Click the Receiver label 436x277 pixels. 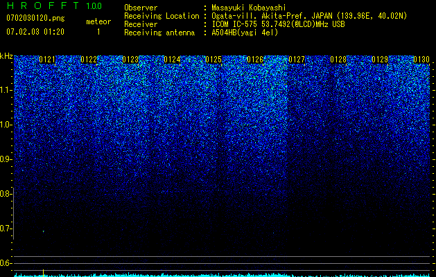pyautogui.click(x=141, y=24)
